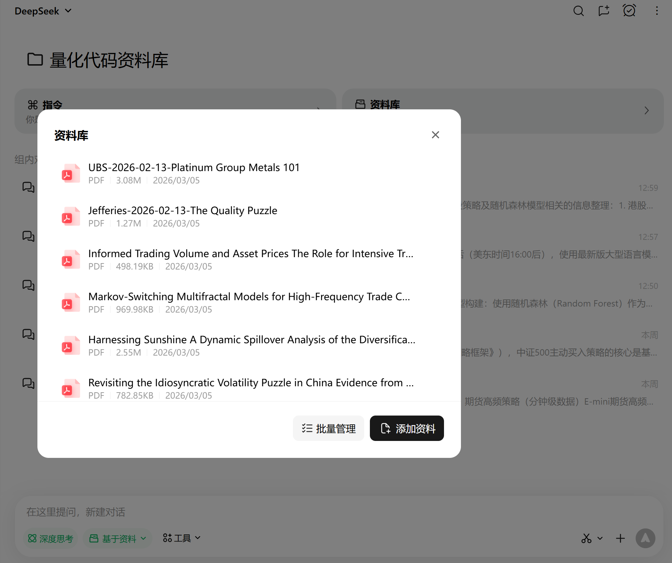This screenshot has width=672, height=563.
Task: Open the conversation icon beside the 中证500 chat
Action: [x=29, y=334]
